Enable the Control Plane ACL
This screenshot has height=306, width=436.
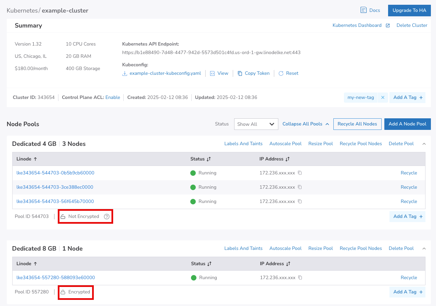[x=112, y=98]
